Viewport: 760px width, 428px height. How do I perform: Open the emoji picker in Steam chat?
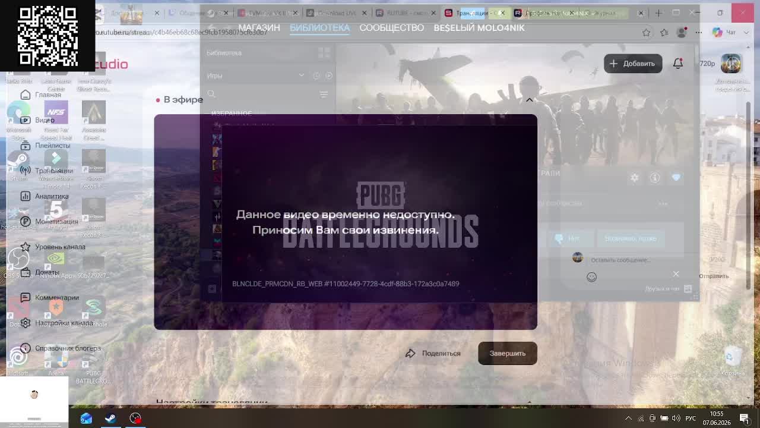[x=591, y=277]
